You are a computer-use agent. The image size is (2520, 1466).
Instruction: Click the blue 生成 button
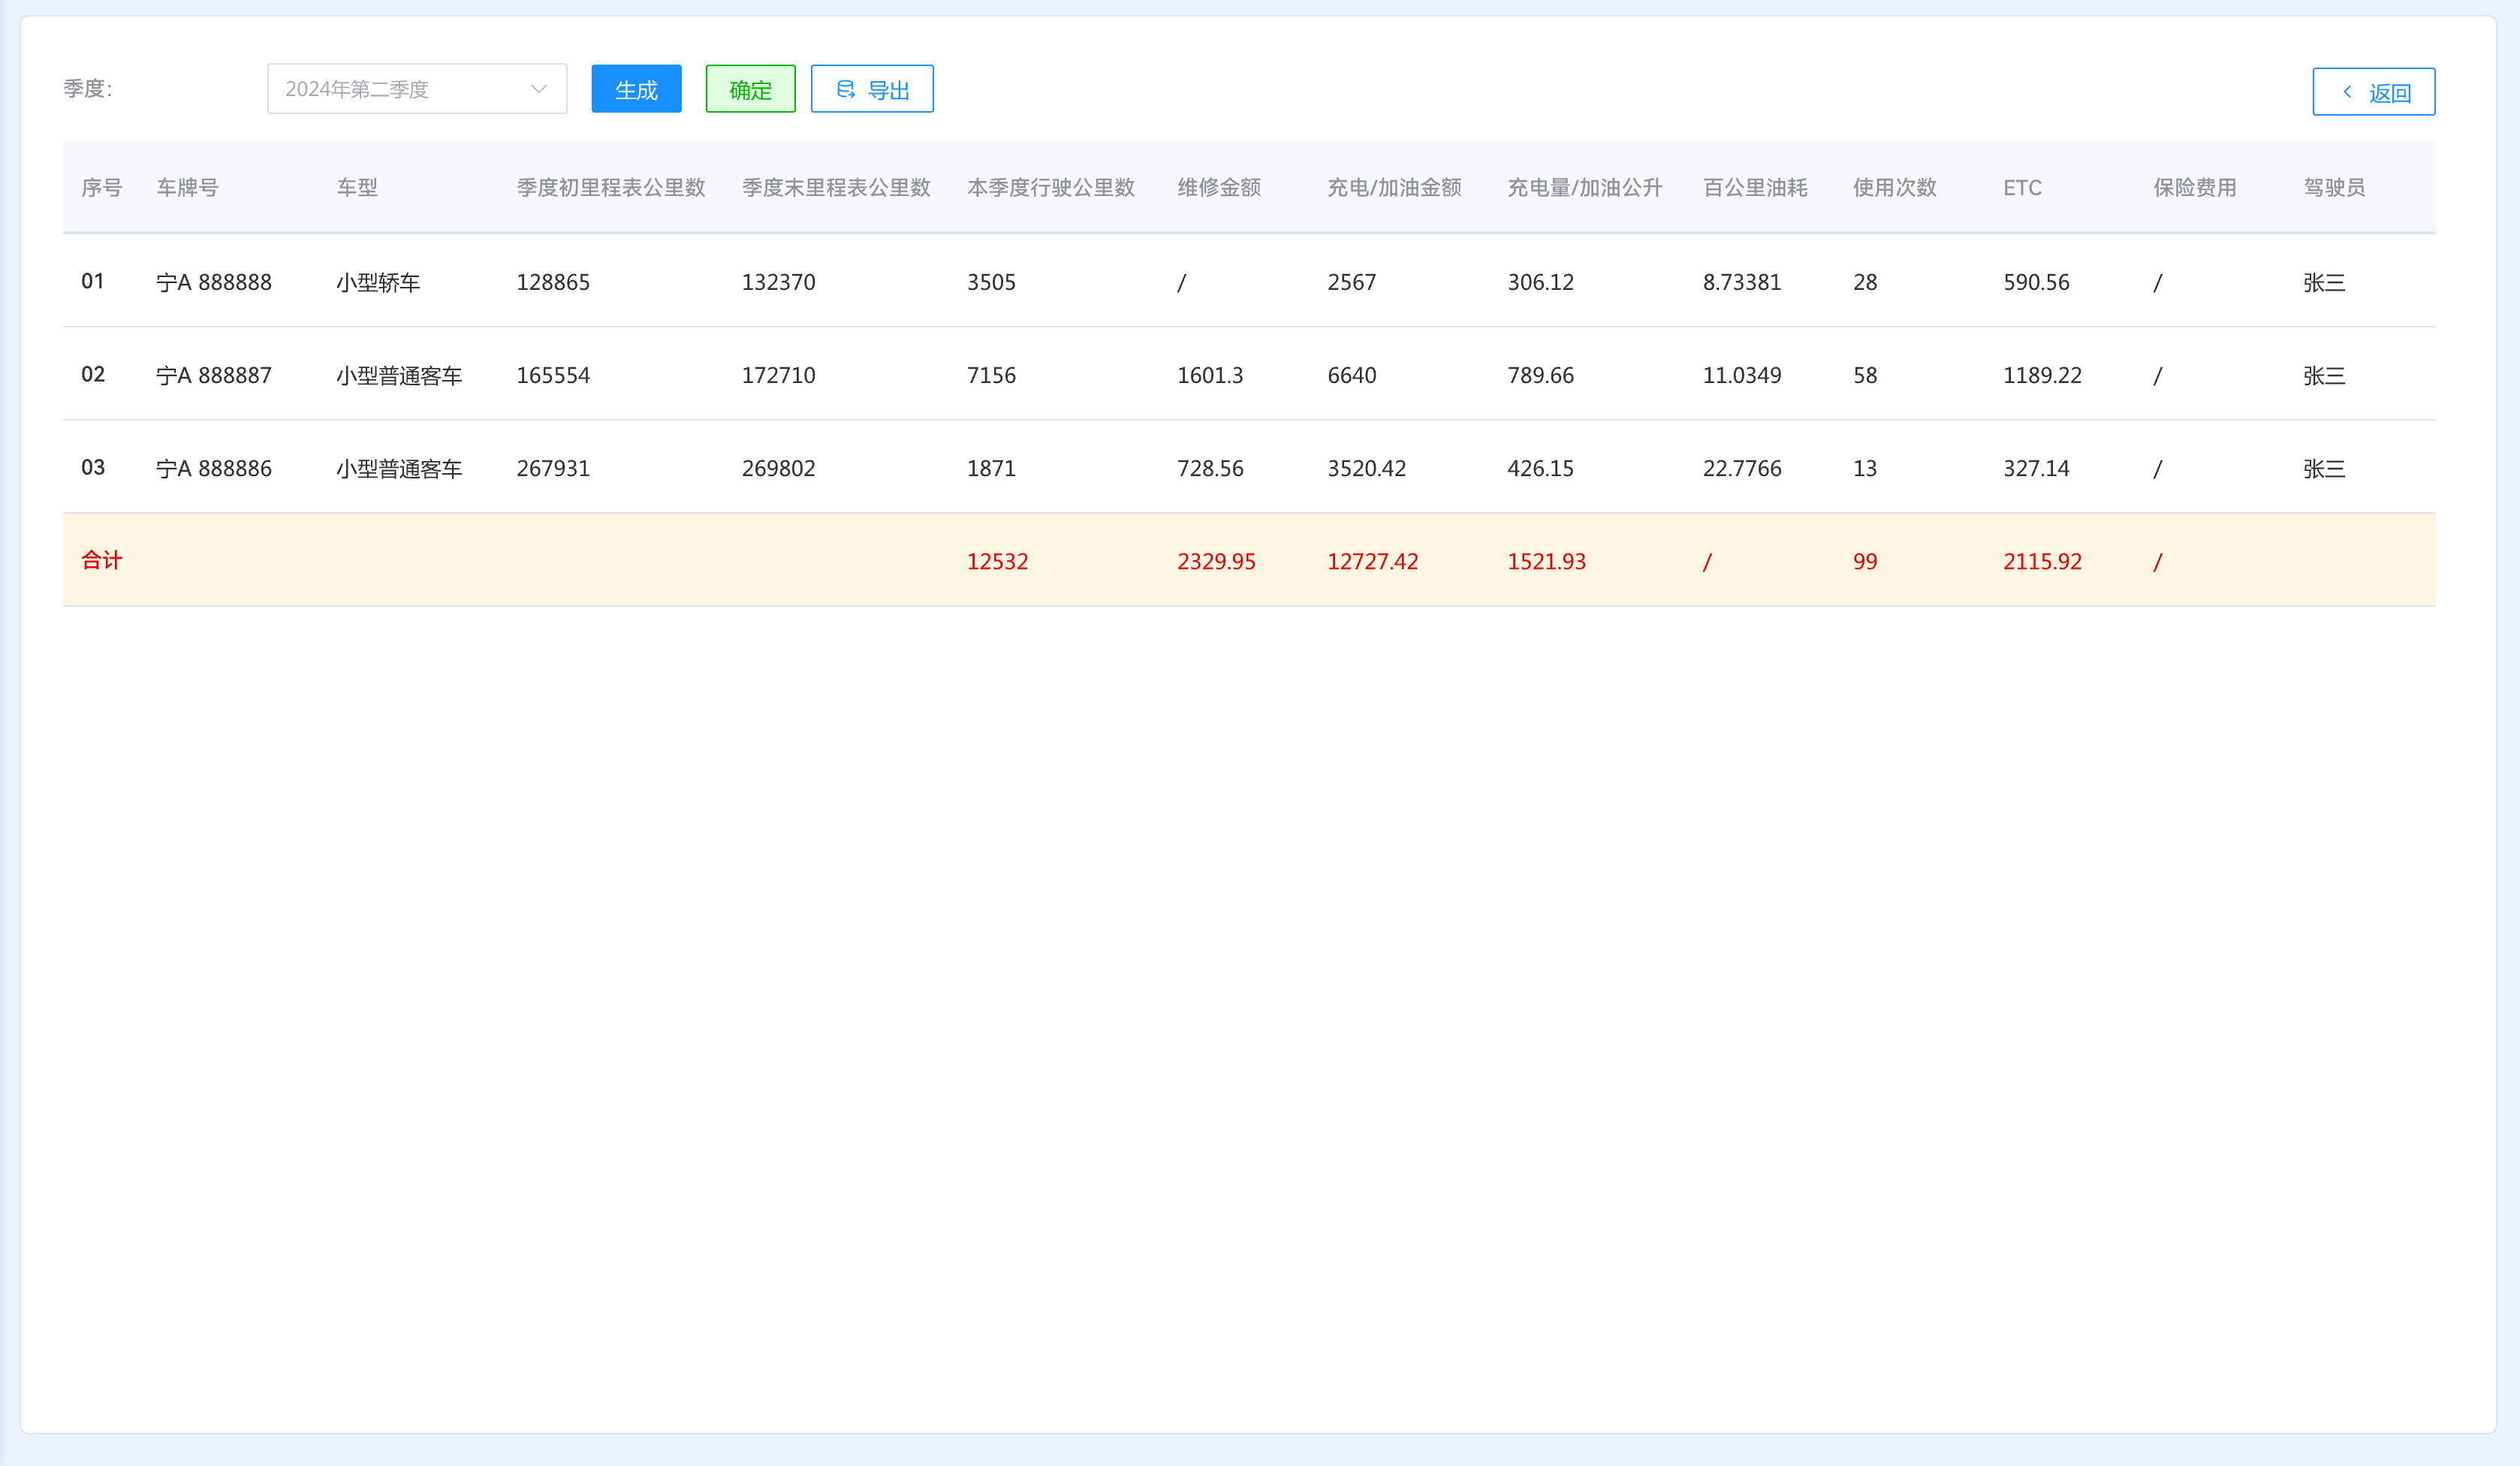636,89
